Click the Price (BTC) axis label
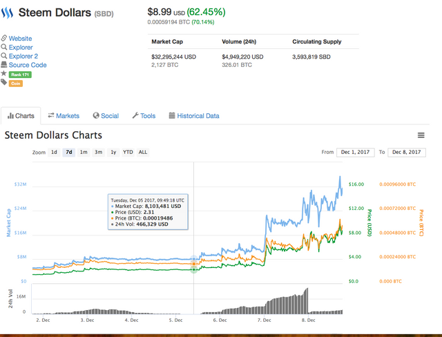Image resolution: width=442 pixels, height=337 pixels. pyautogui.click(x=421, y=222)
